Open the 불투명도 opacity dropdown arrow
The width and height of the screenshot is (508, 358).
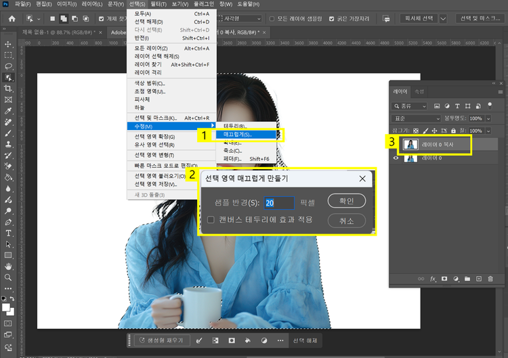(x=488, y=118)
